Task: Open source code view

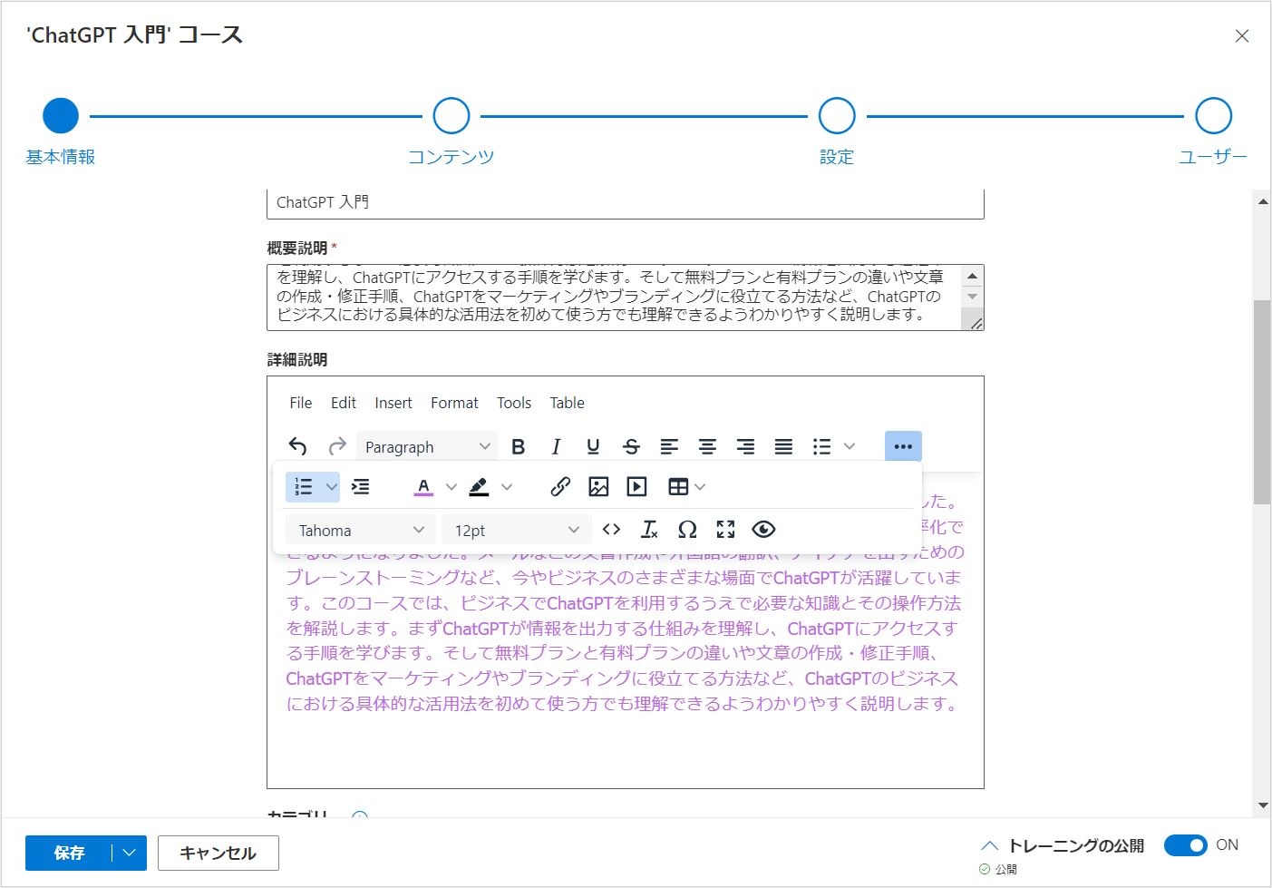Action: point(611,530)
